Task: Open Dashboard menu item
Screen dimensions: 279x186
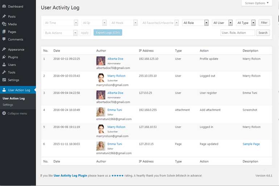Action: (x=18, y=7)
